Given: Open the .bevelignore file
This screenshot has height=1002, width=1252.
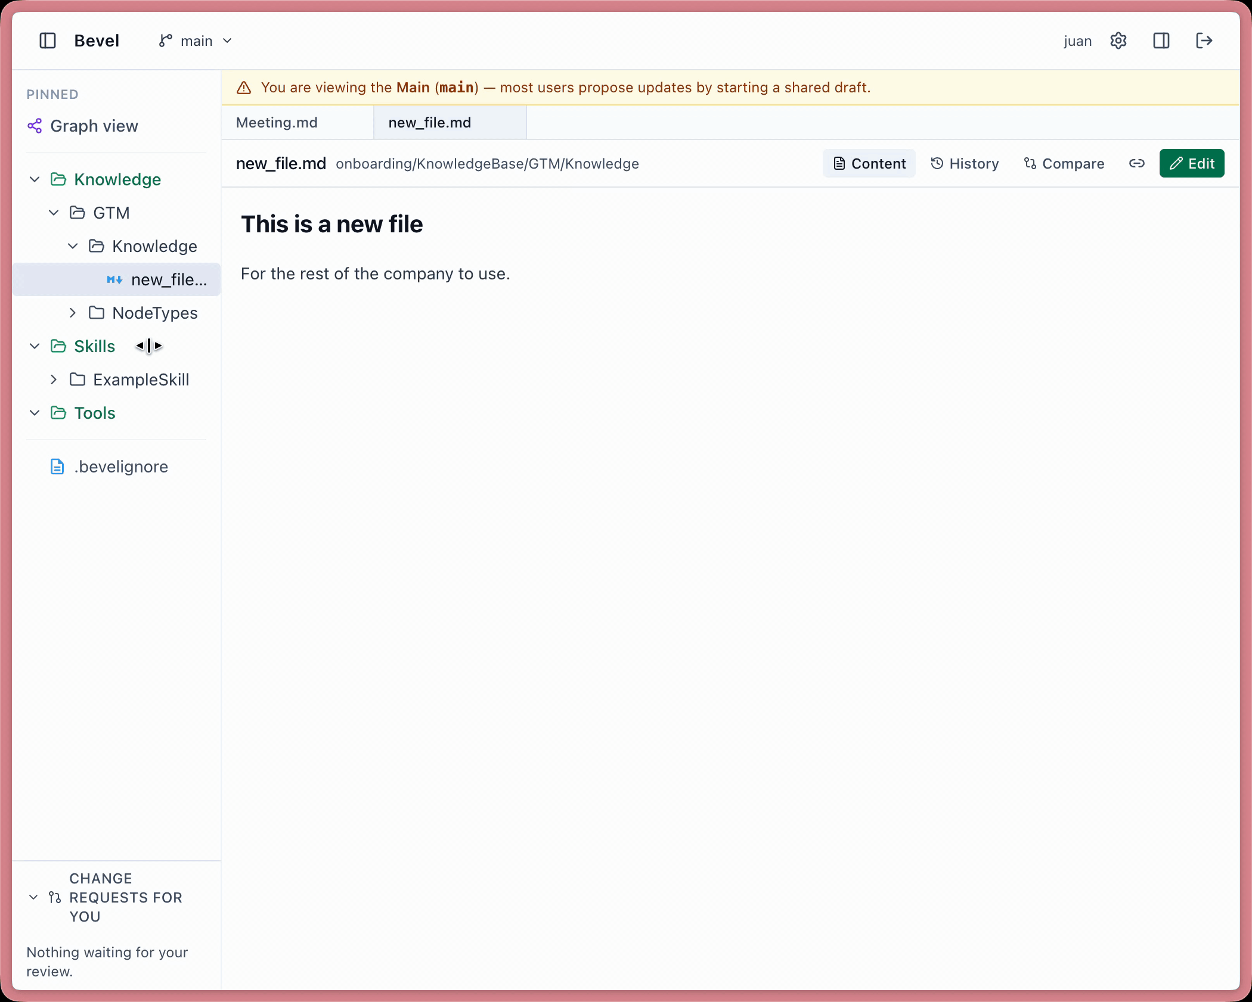Looking at the screenshot, I should [117, 466].
